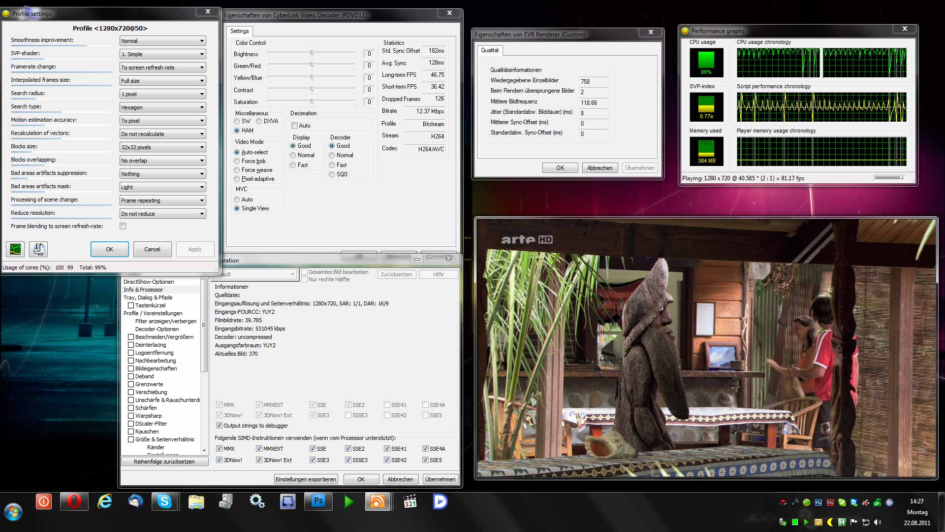The height and width of the screenshot is (532, 945).
Task: Select Force bob video mode
Action: tap(237, 161)
